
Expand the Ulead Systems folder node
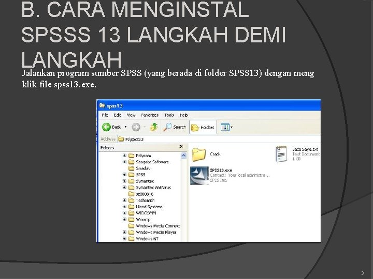coord(124,207)
